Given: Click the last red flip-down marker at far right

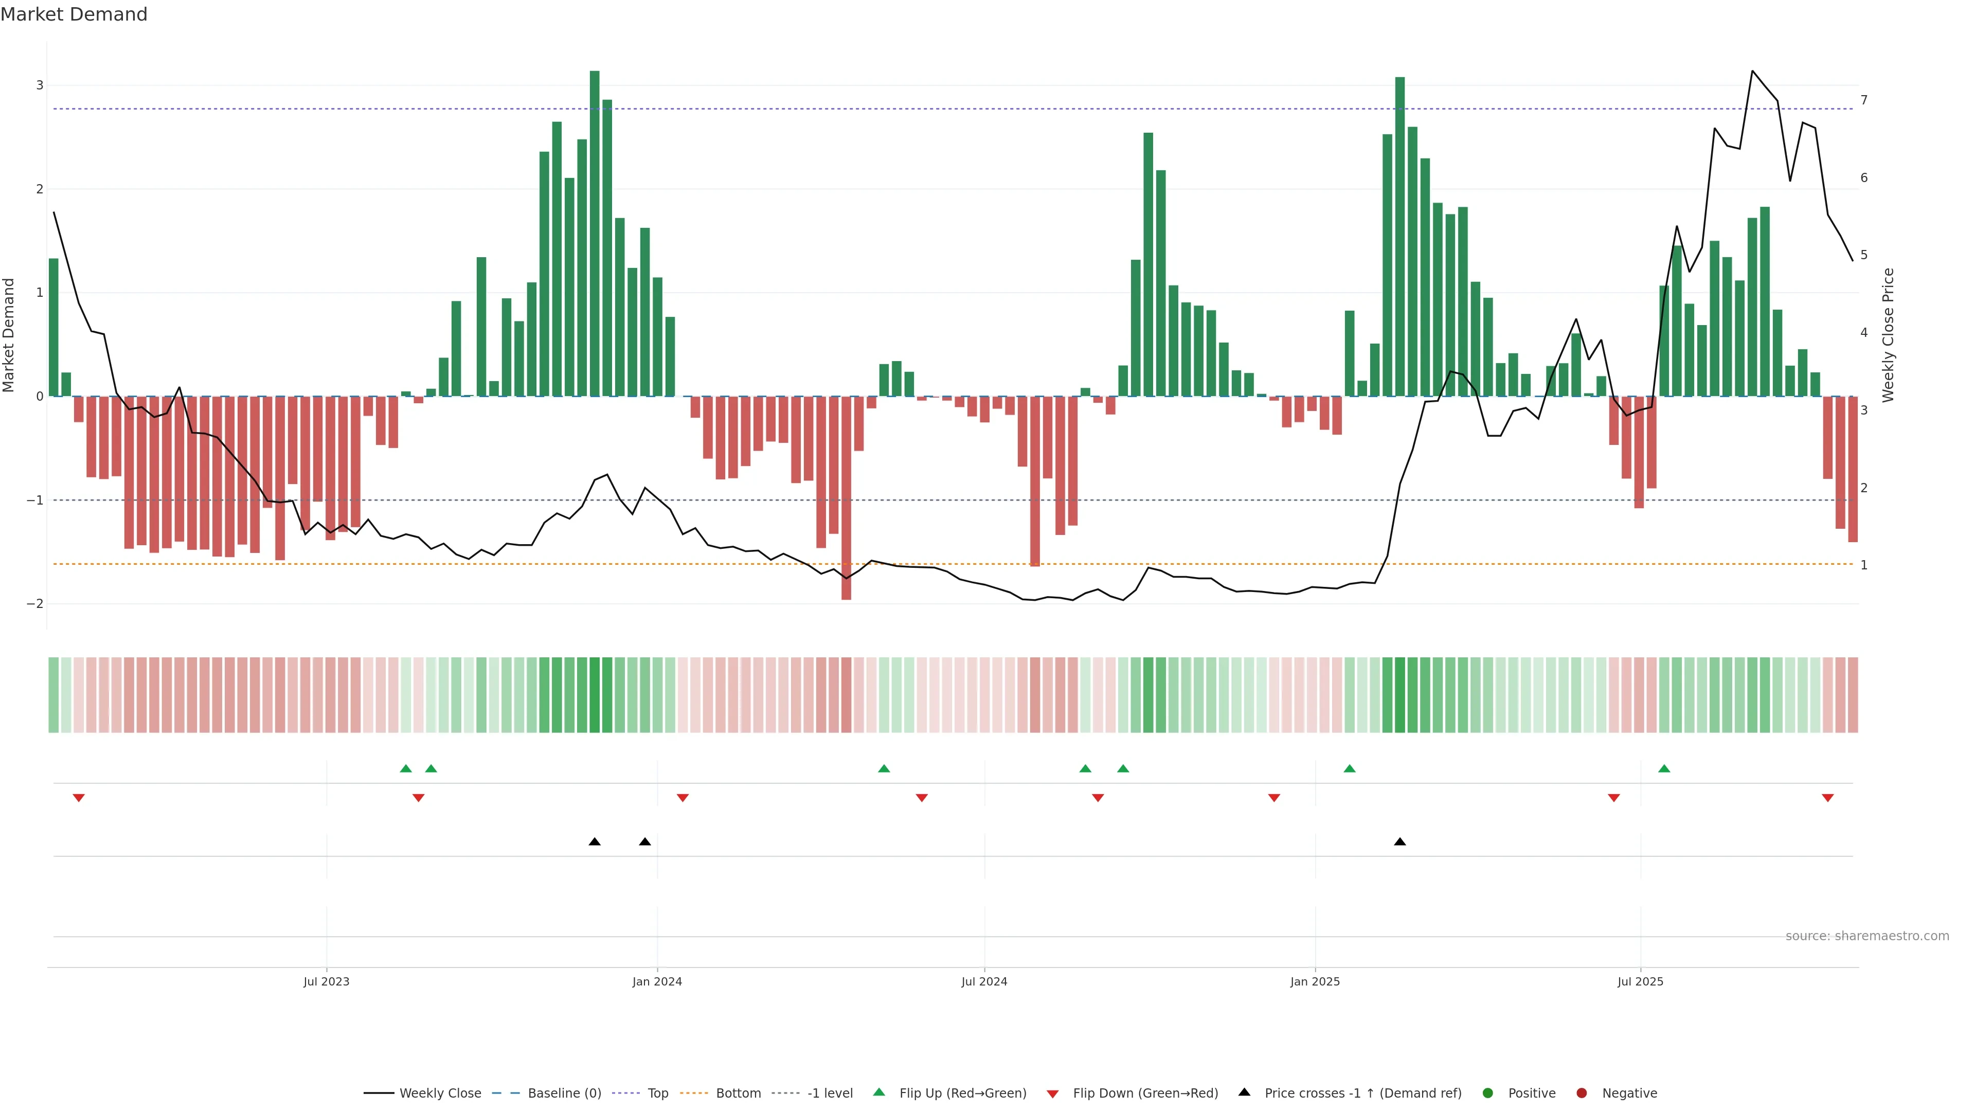Looking at the screenshot, I should [1828, 798].
